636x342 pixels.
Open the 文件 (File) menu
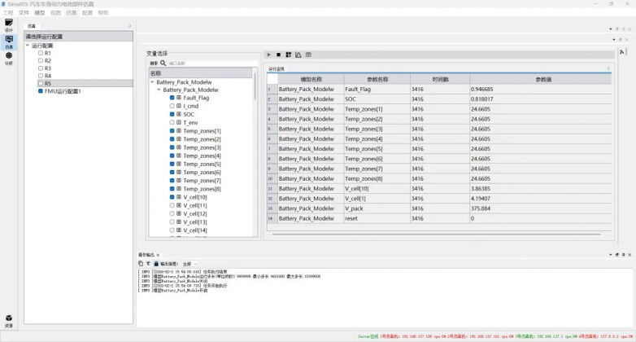[x=24, y=13]
